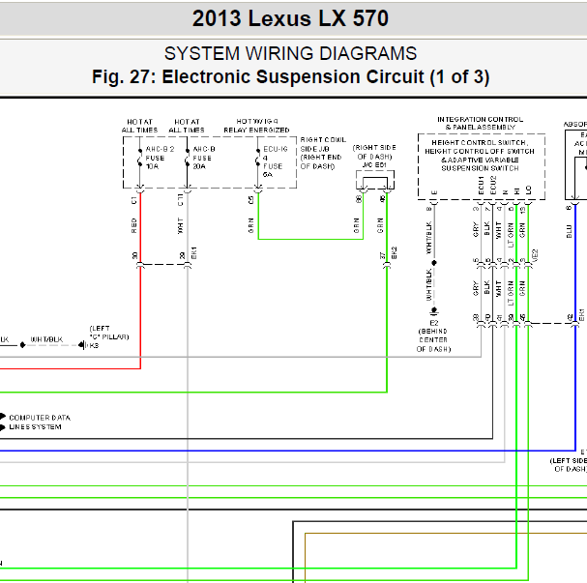The width and height of the screenshot is (587, 583).
Task: Click the "ECU1" terminal label
Action: pos(481,186)
